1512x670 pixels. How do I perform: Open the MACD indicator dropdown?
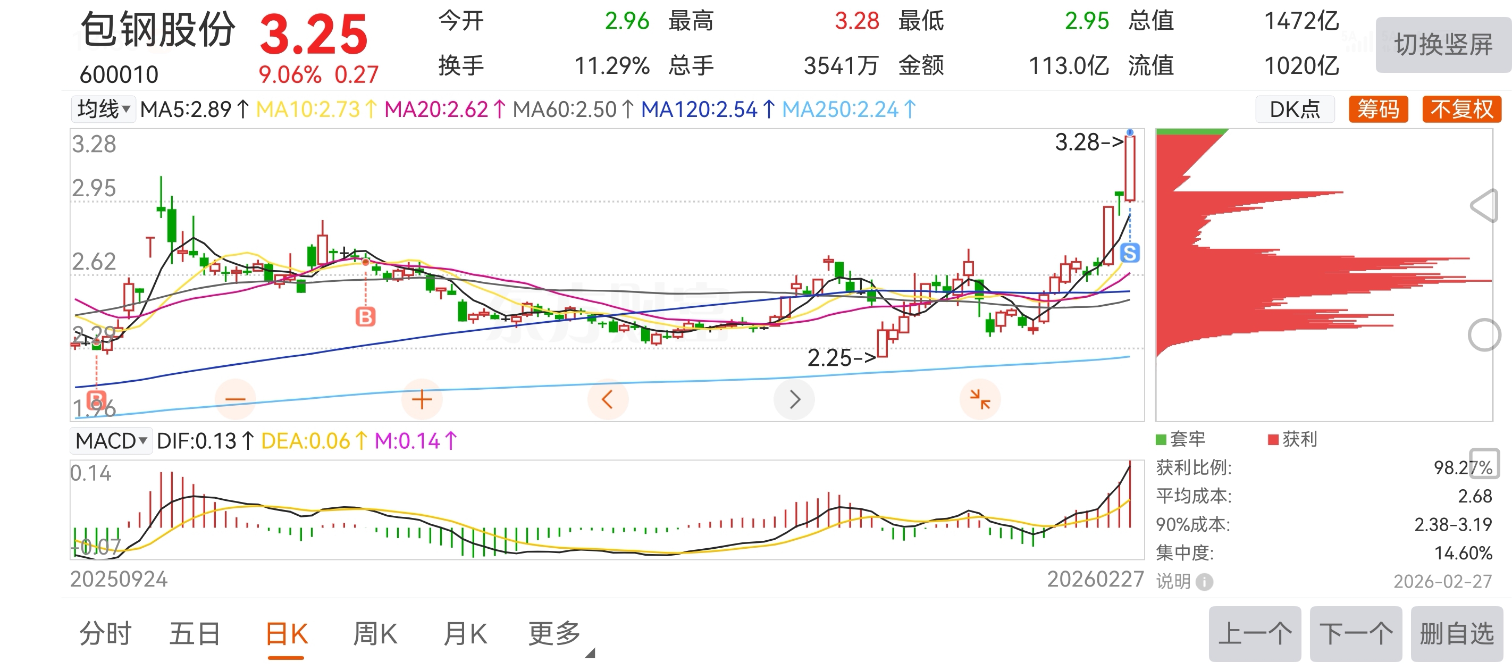[111, 440]
